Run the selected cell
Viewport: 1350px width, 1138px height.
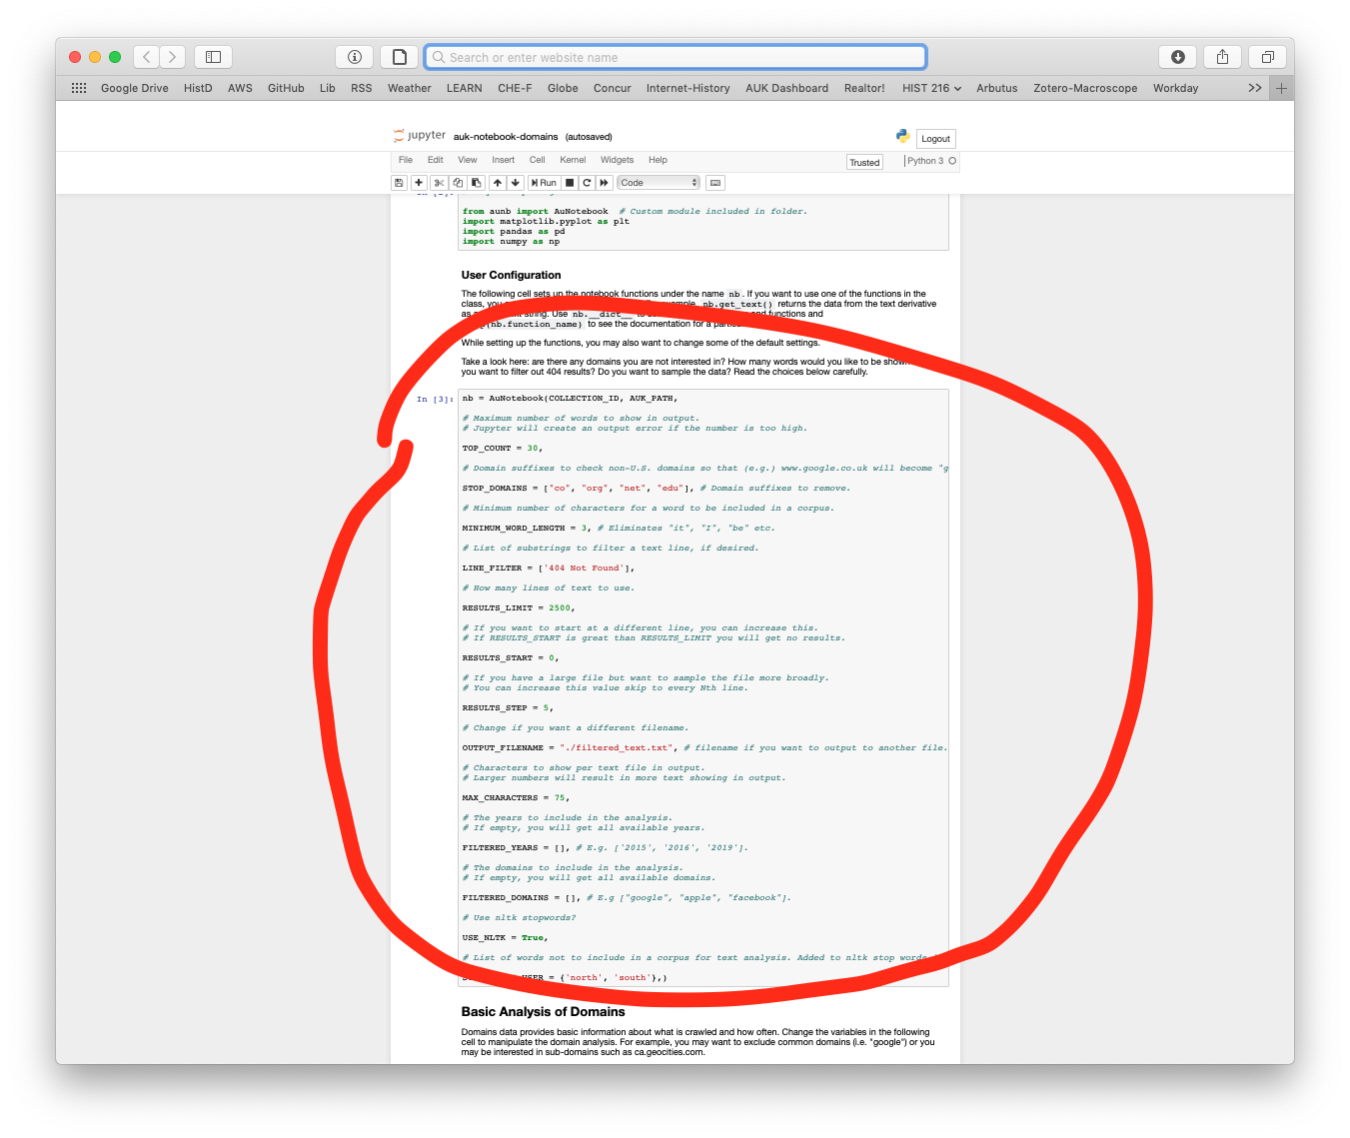coord(544,183)
